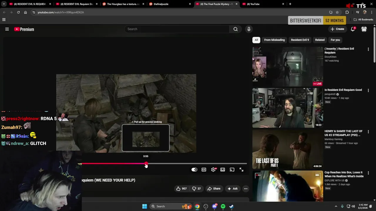Select the Related filter chip
This screenshot has width=376, height=211.
point(320,40)
